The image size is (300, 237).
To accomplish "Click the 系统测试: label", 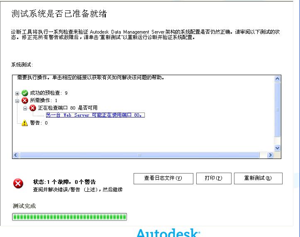I will point(22,65).
